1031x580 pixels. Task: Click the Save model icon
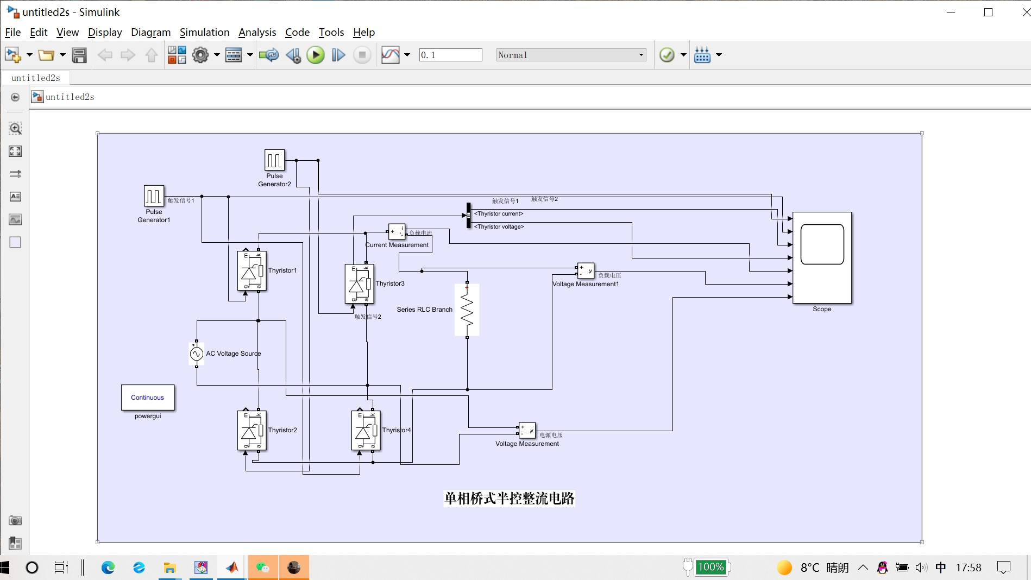pos(79,55)
